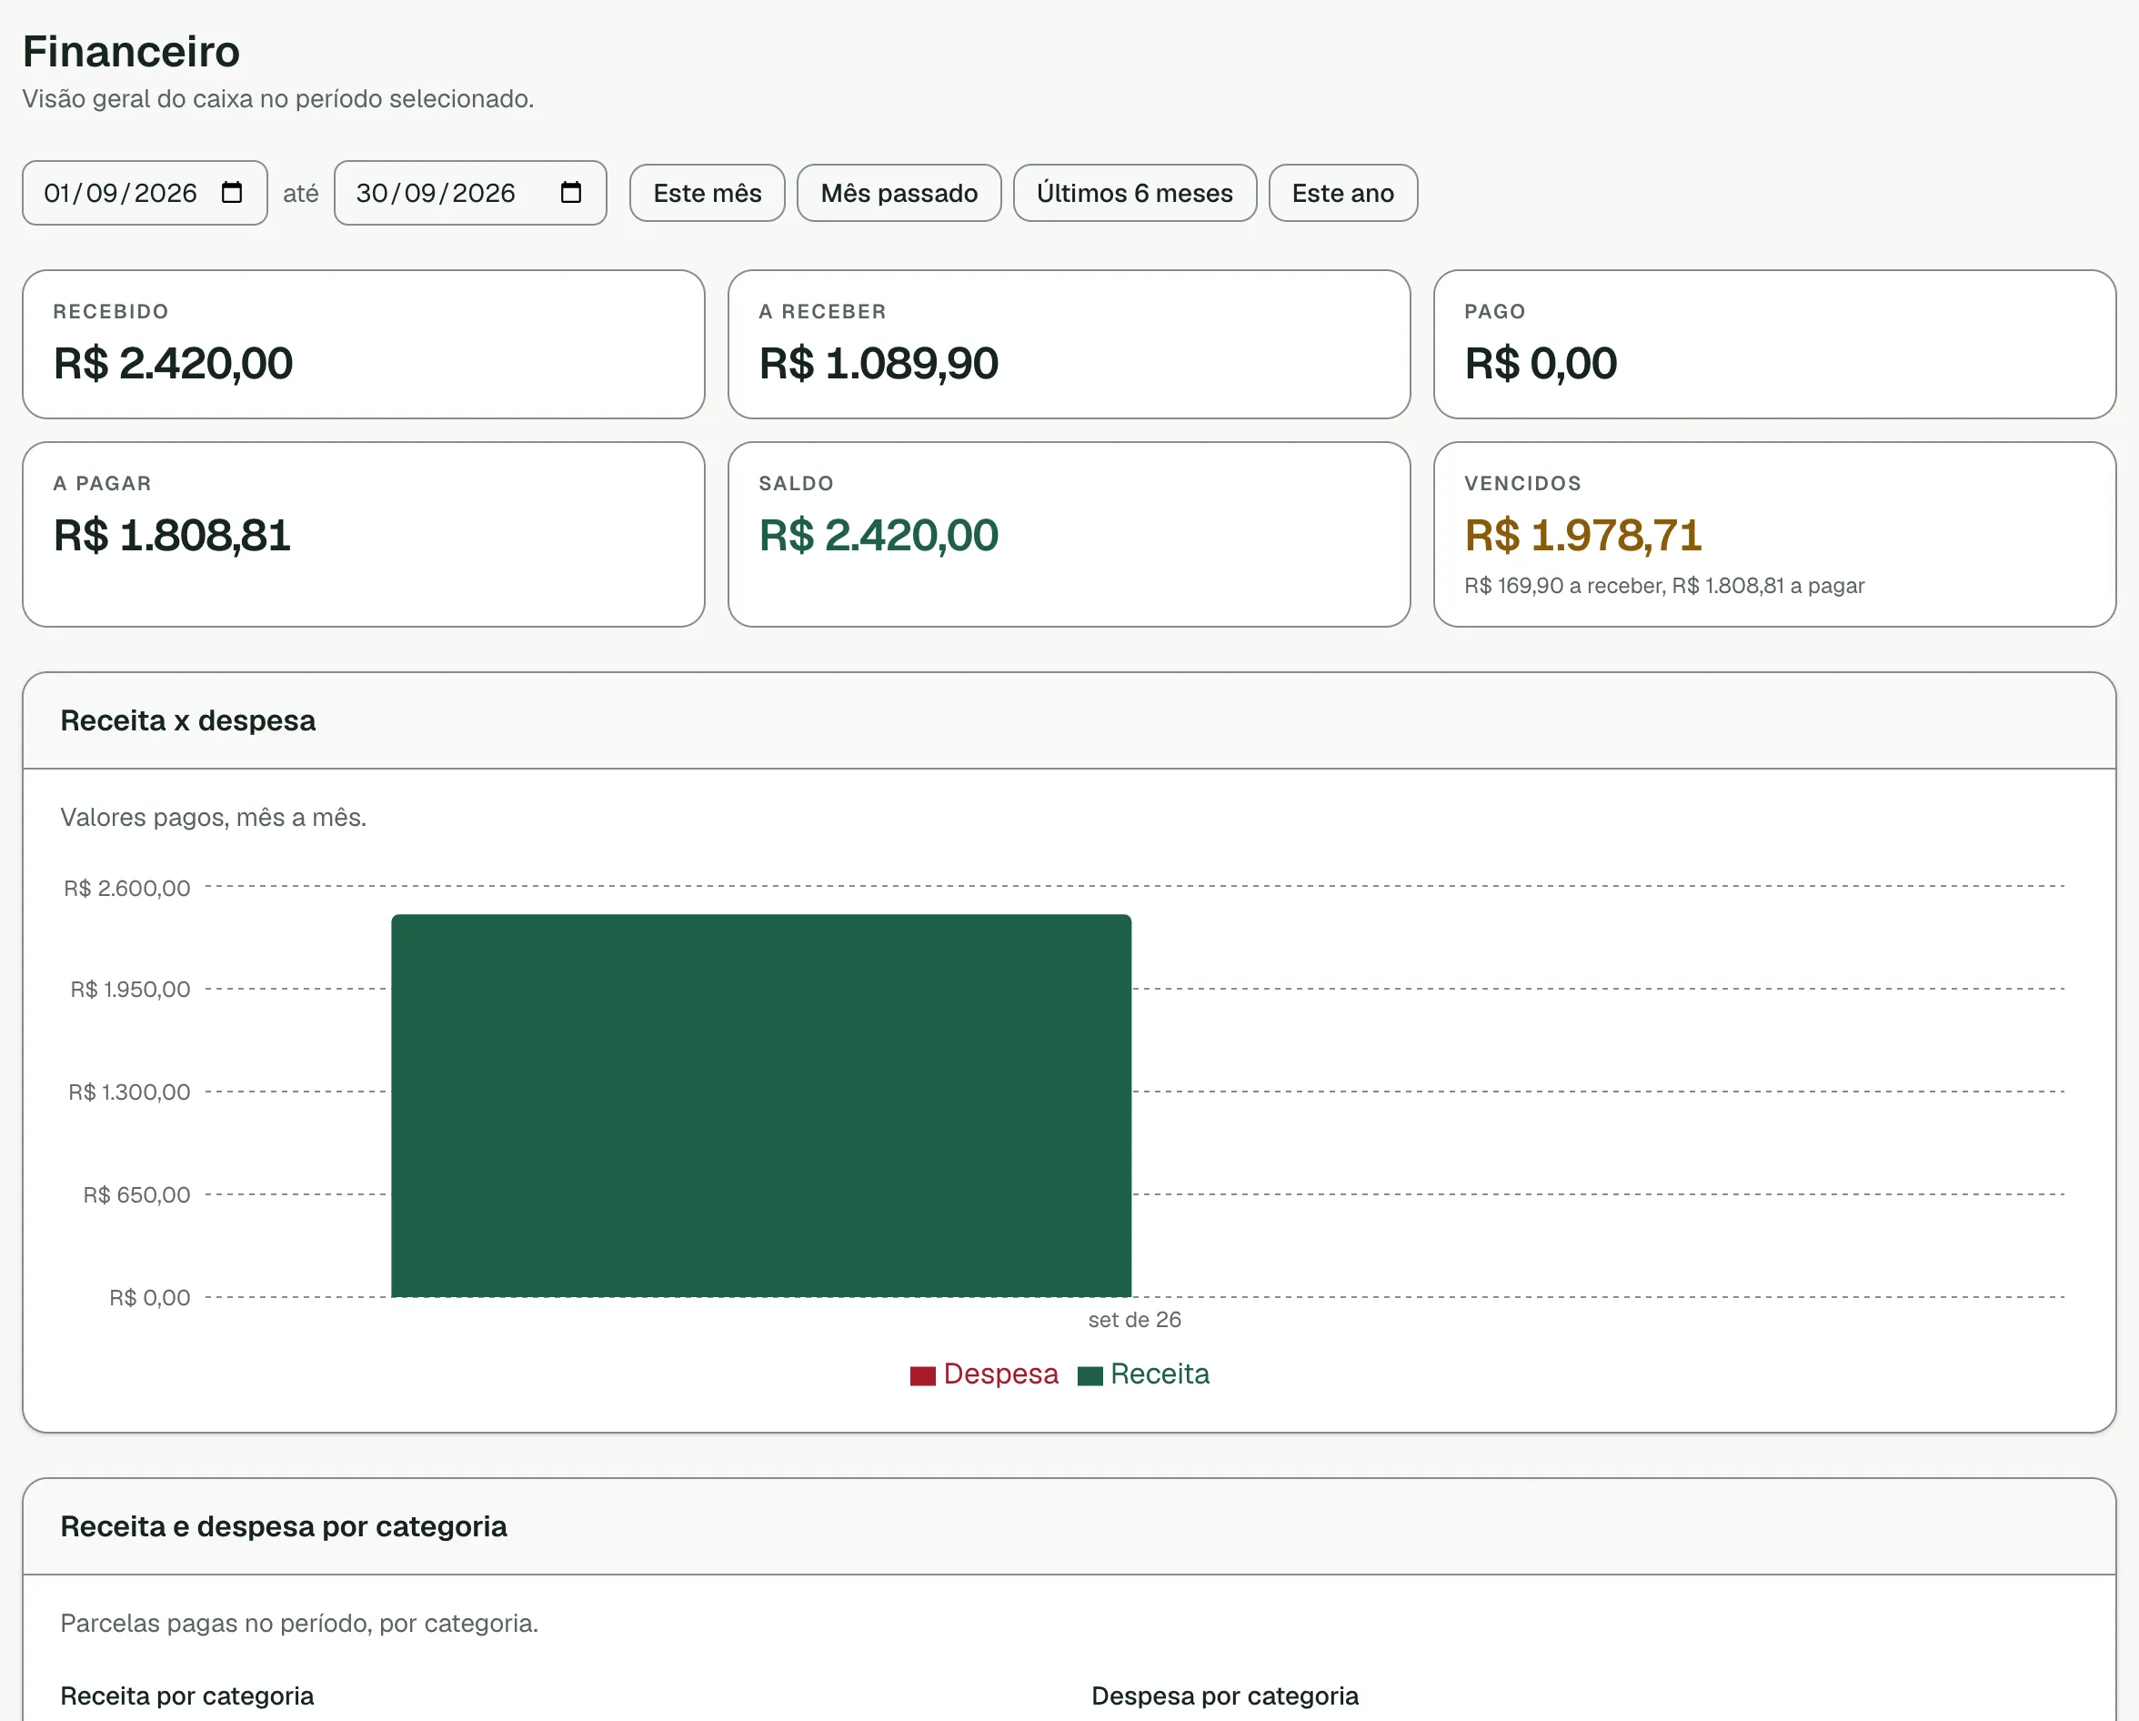Select the Mês passado period button
This screenshot has height=1721, width=2139.
[899, 193]
